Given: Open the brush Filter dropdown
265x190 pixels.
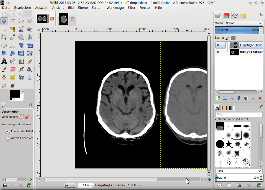Looking at the screenshot, I should (239, 114).
